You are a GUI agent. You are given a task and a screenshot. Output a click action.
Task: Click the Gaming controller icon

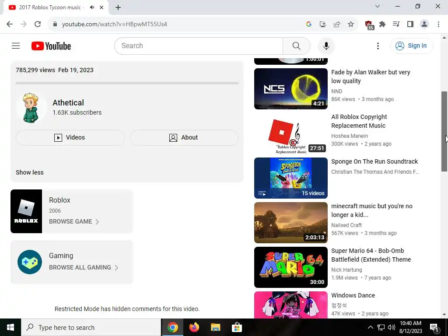30,262
